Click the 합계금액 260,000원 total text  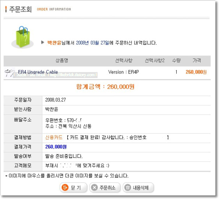coord(105,87)
